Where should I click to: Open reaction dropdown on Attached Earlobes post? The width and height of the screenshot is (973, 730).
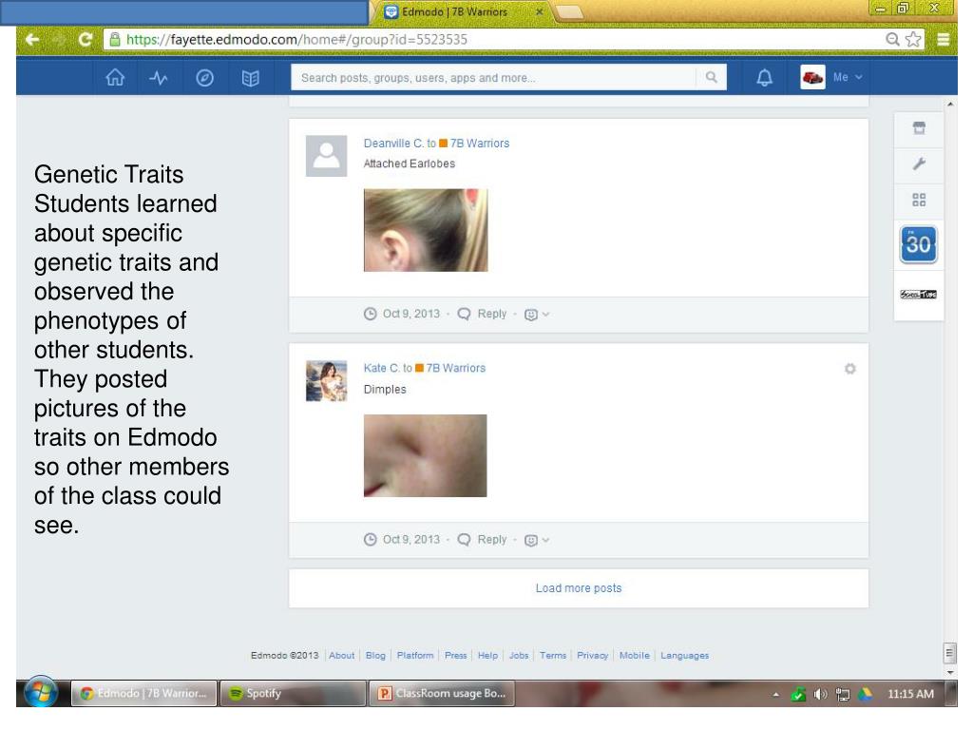(537, 314)
